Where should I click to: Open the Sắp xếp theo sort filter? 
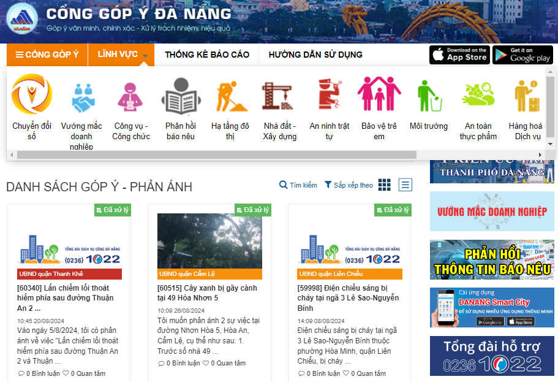(x=349, y=185)
